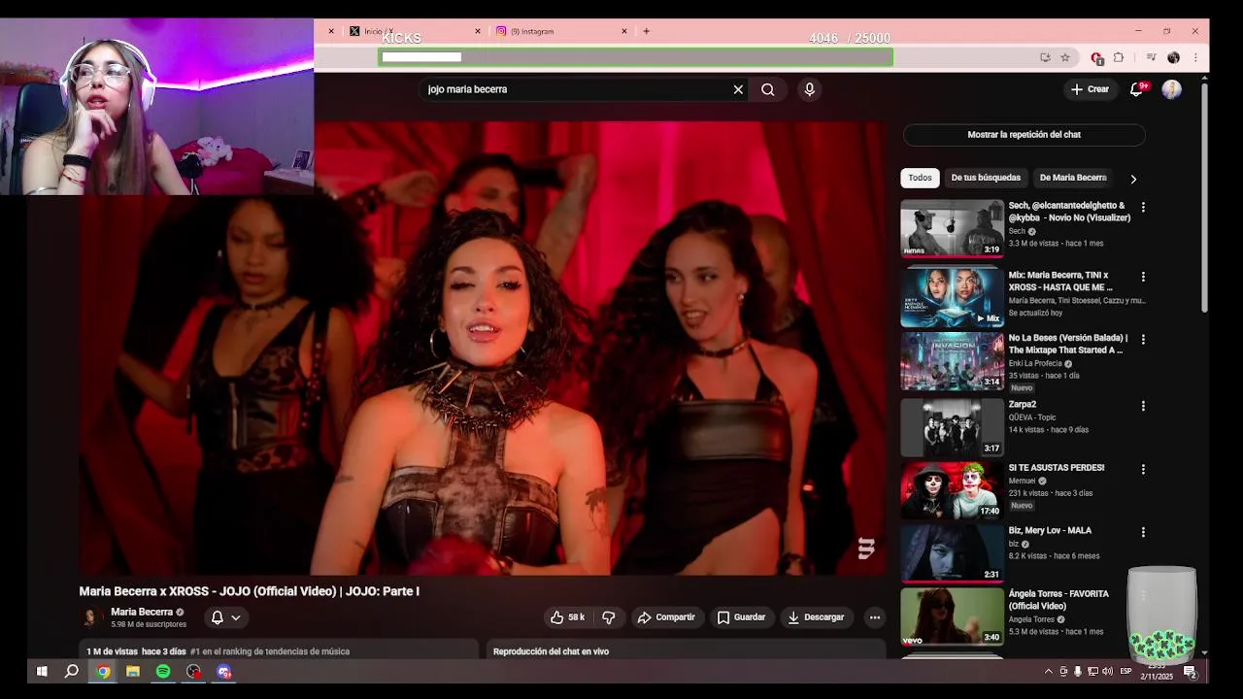Screen dimensions: 1243x699
Task: Select the De tus búsquedas chip
Action: pos(986,178)
